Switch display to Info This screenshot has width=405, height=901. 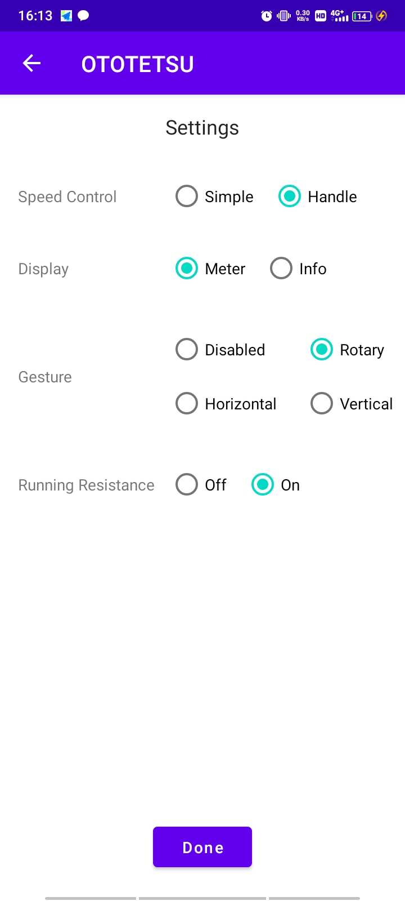[281, 269]
